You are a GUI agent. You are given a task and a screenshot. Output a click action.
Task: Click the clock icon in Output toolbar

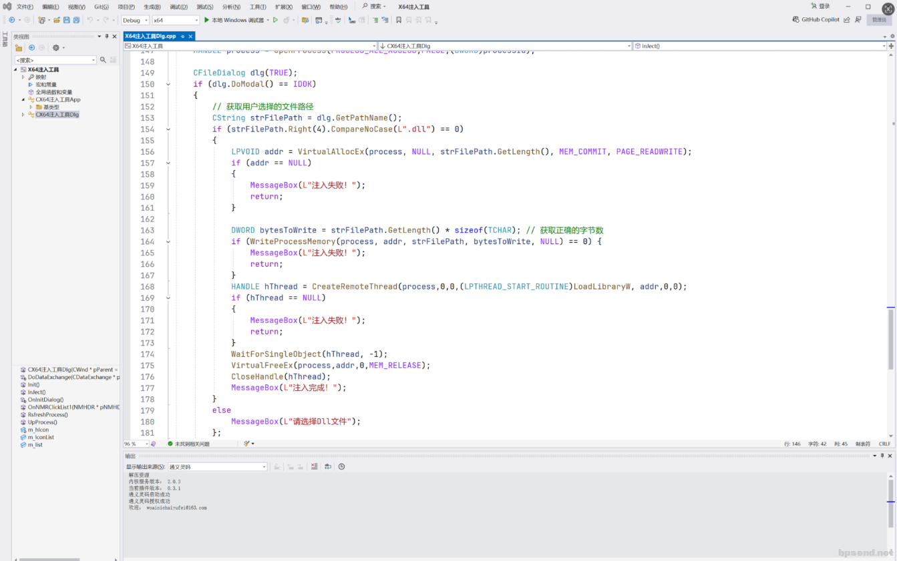click(x=341, y=467)
